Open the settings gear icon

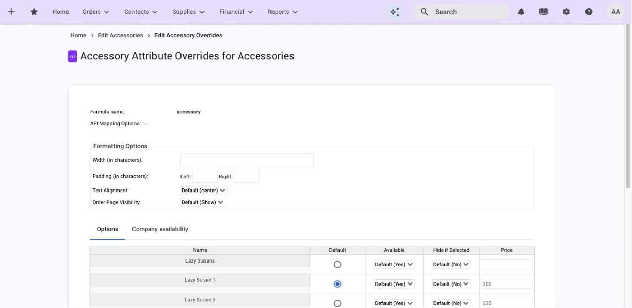tap(566, 12)
